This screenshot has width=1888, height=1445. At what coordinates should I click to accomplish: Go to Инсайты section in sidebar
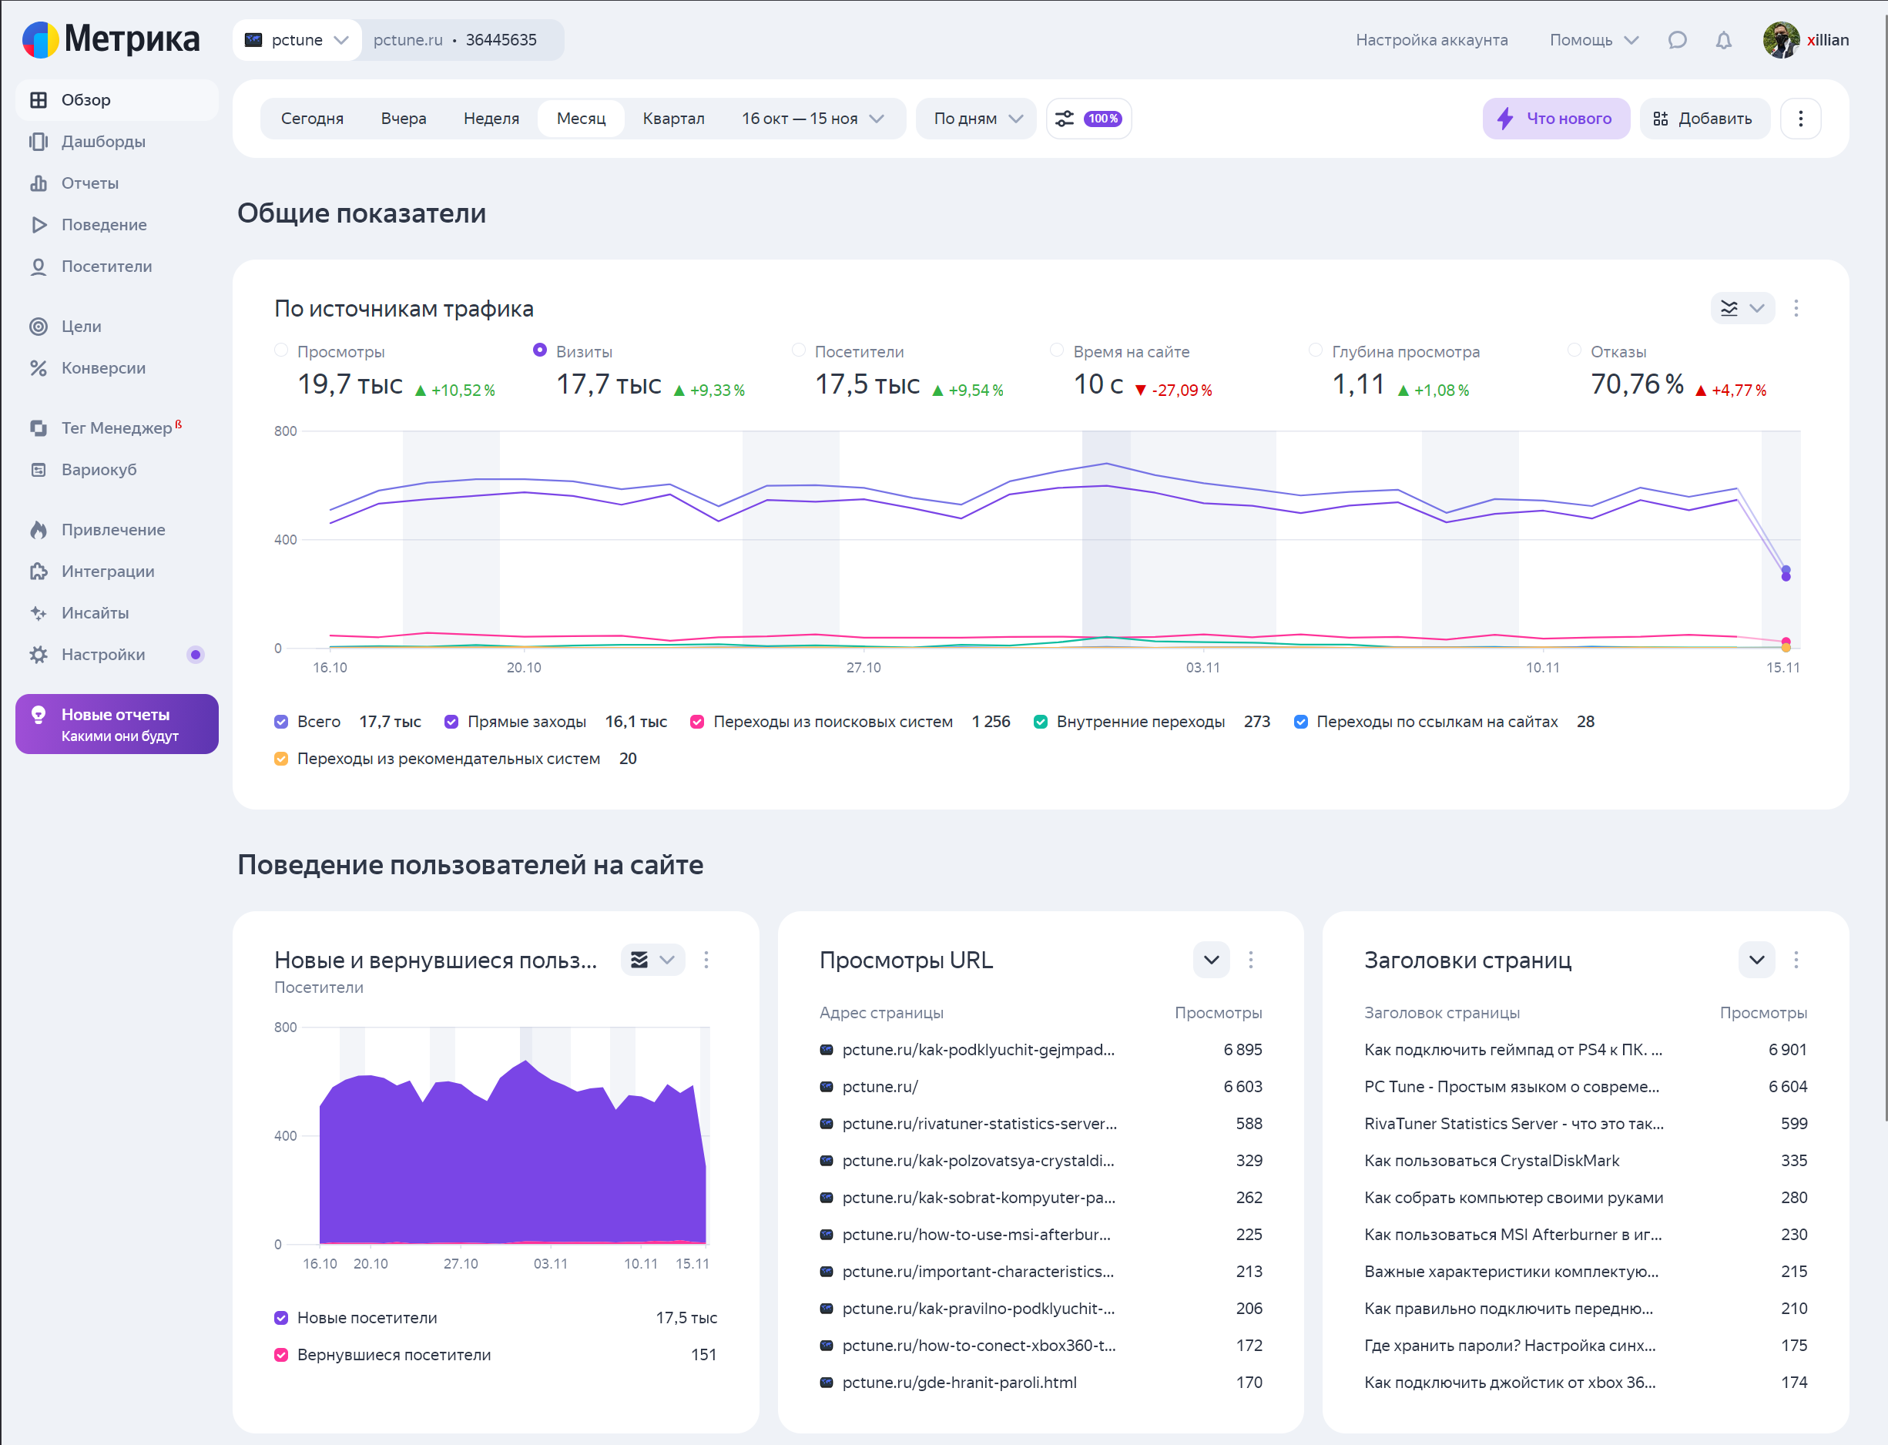point(95,612)
